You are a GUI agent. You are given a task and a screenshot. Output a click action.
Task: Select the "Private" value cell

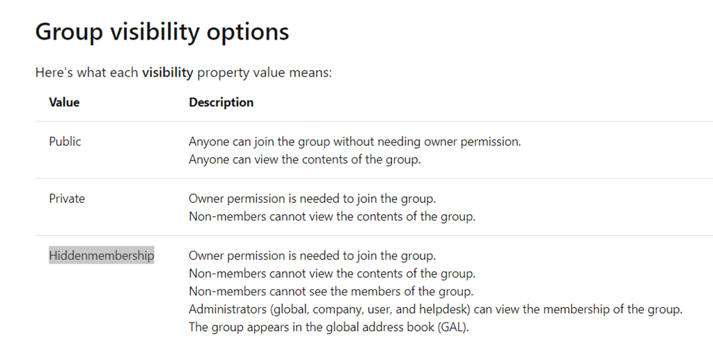[x=67, y=198]
